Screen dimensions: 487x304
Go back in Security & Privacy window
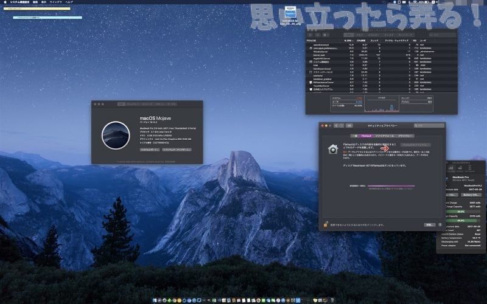336,126
